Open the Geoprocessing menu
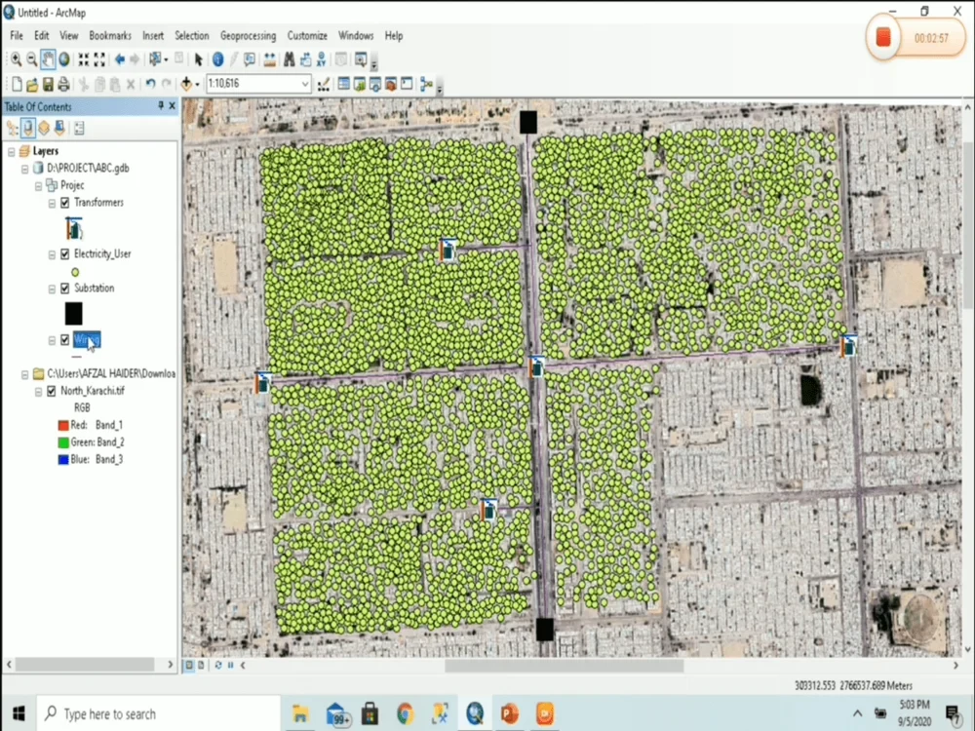The width and height of the screenshot is (975, 731). tap(249, 35)
